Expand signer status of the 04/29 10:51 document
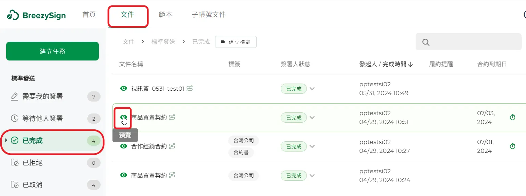 click(312, 118)
